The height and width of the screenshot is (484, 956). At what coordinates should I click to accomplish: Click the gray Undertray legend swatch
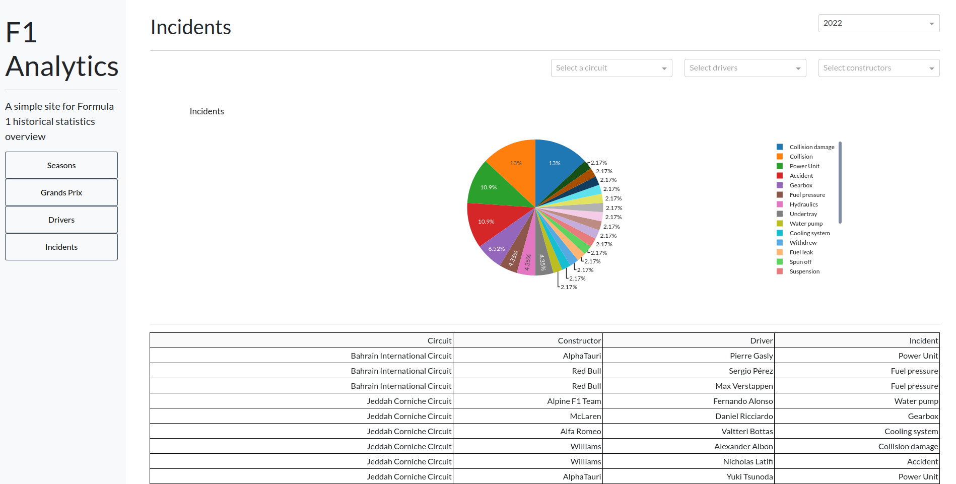coord(780,214)
